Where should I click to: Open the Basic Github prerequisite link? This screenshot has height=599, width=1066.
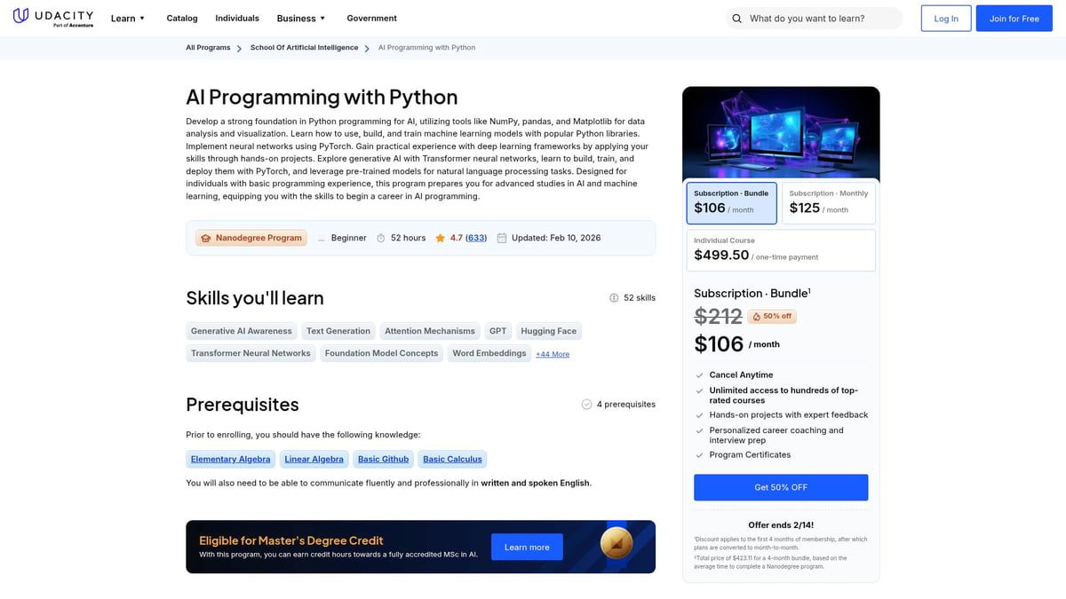coord(383,459)
